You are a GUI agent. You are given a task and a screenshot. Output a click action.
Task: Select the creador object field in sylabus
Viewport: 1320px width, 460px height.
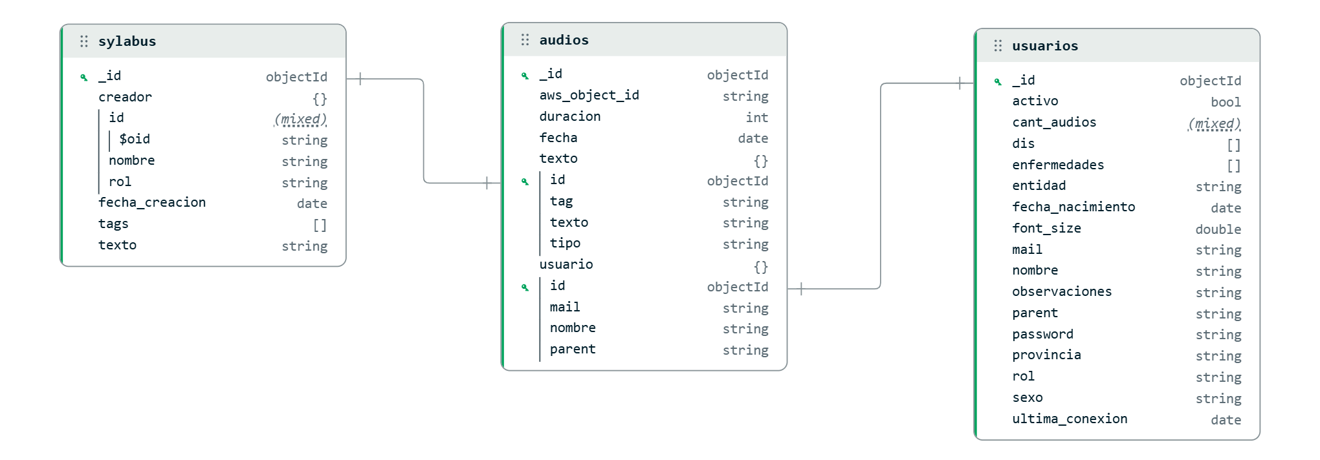(x=125, y=97)
